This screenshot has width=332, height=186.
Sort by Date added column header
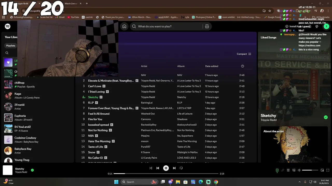(x=212, y=66)
